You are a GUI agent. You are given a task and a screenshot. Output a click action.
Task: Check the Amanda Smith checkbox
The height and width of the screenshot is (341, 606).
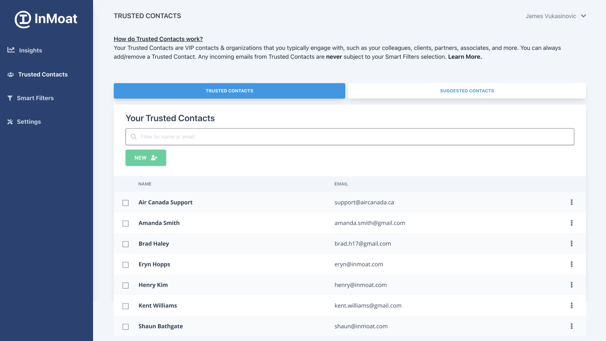coord(126,224)
